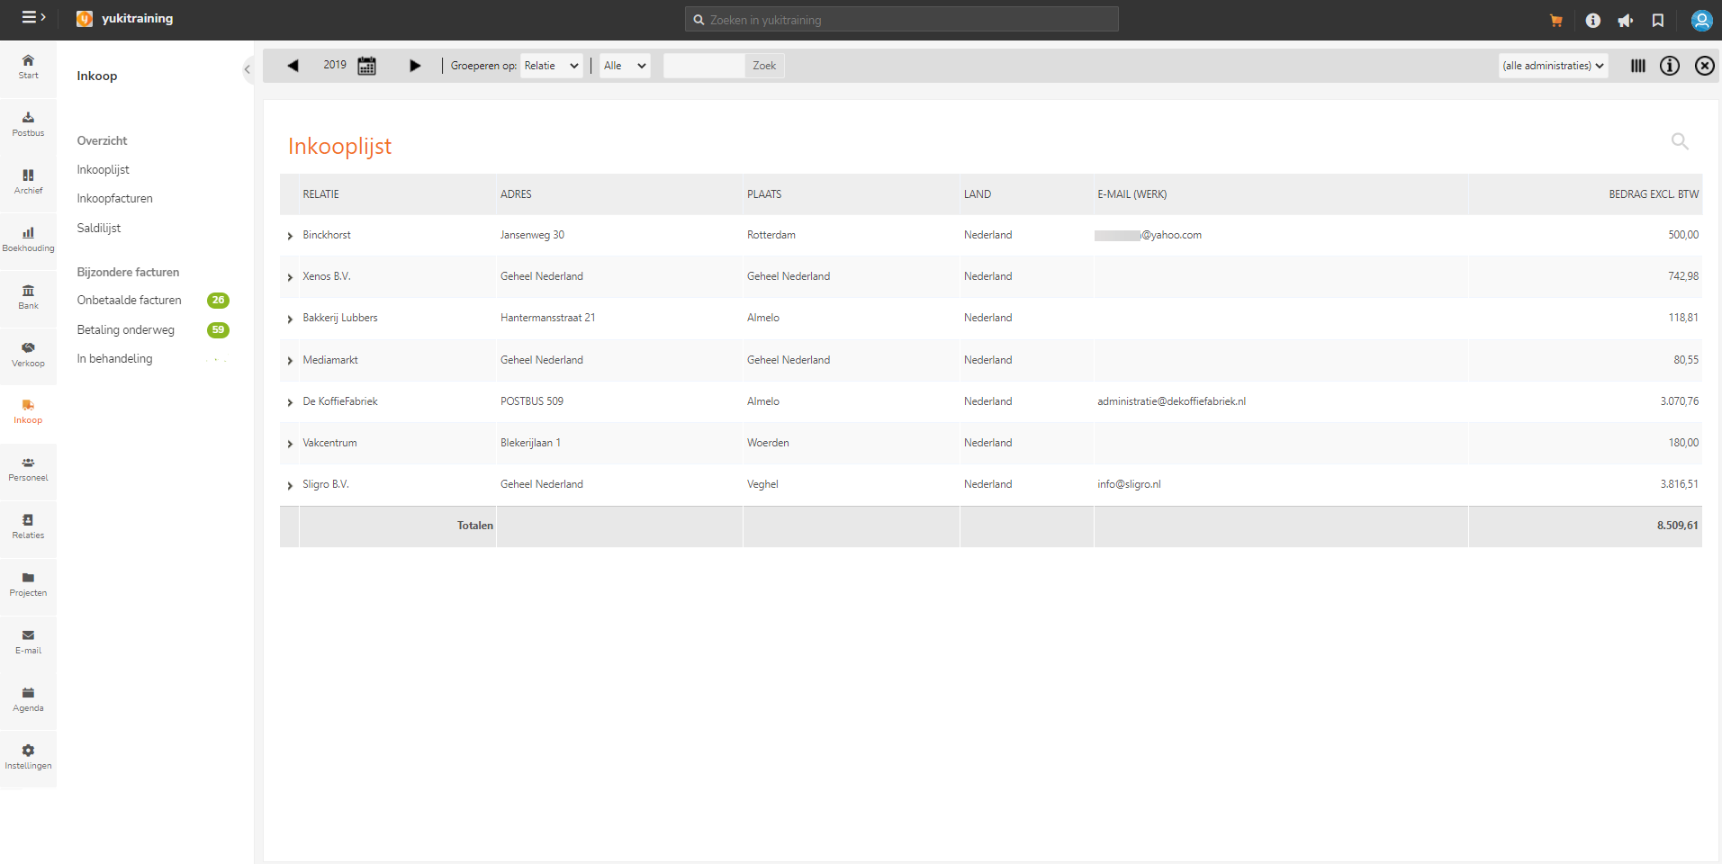This screenshot has height=864, width=1722.
Task: Open Betaling onderweg menu item
Action: click(x=126, y=330)
